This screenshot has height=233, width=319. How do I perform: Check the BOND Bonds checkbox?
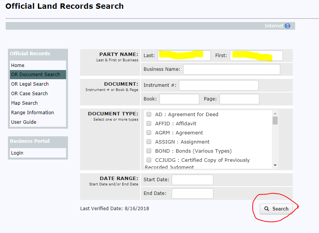(x=149, y=151)
